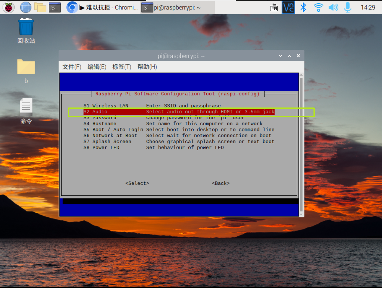
Task: Maximize the terminal window
Action: coord(289,56)
